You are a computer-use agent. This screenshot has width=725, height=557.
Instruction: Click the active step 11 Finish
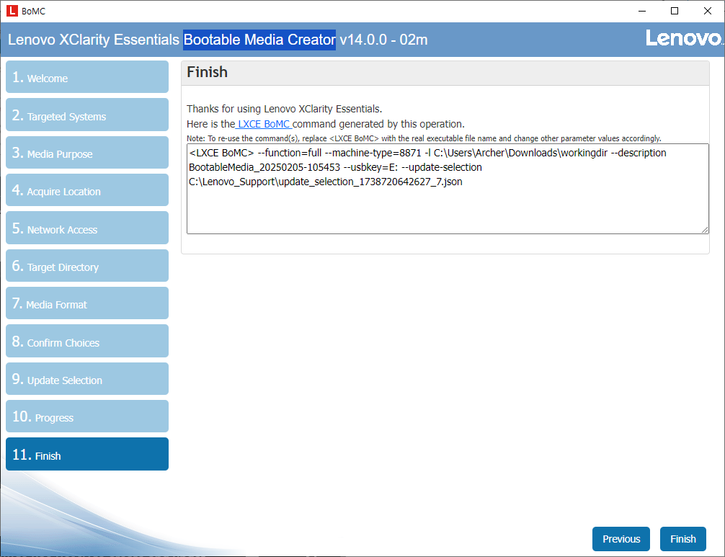point(87,454)
